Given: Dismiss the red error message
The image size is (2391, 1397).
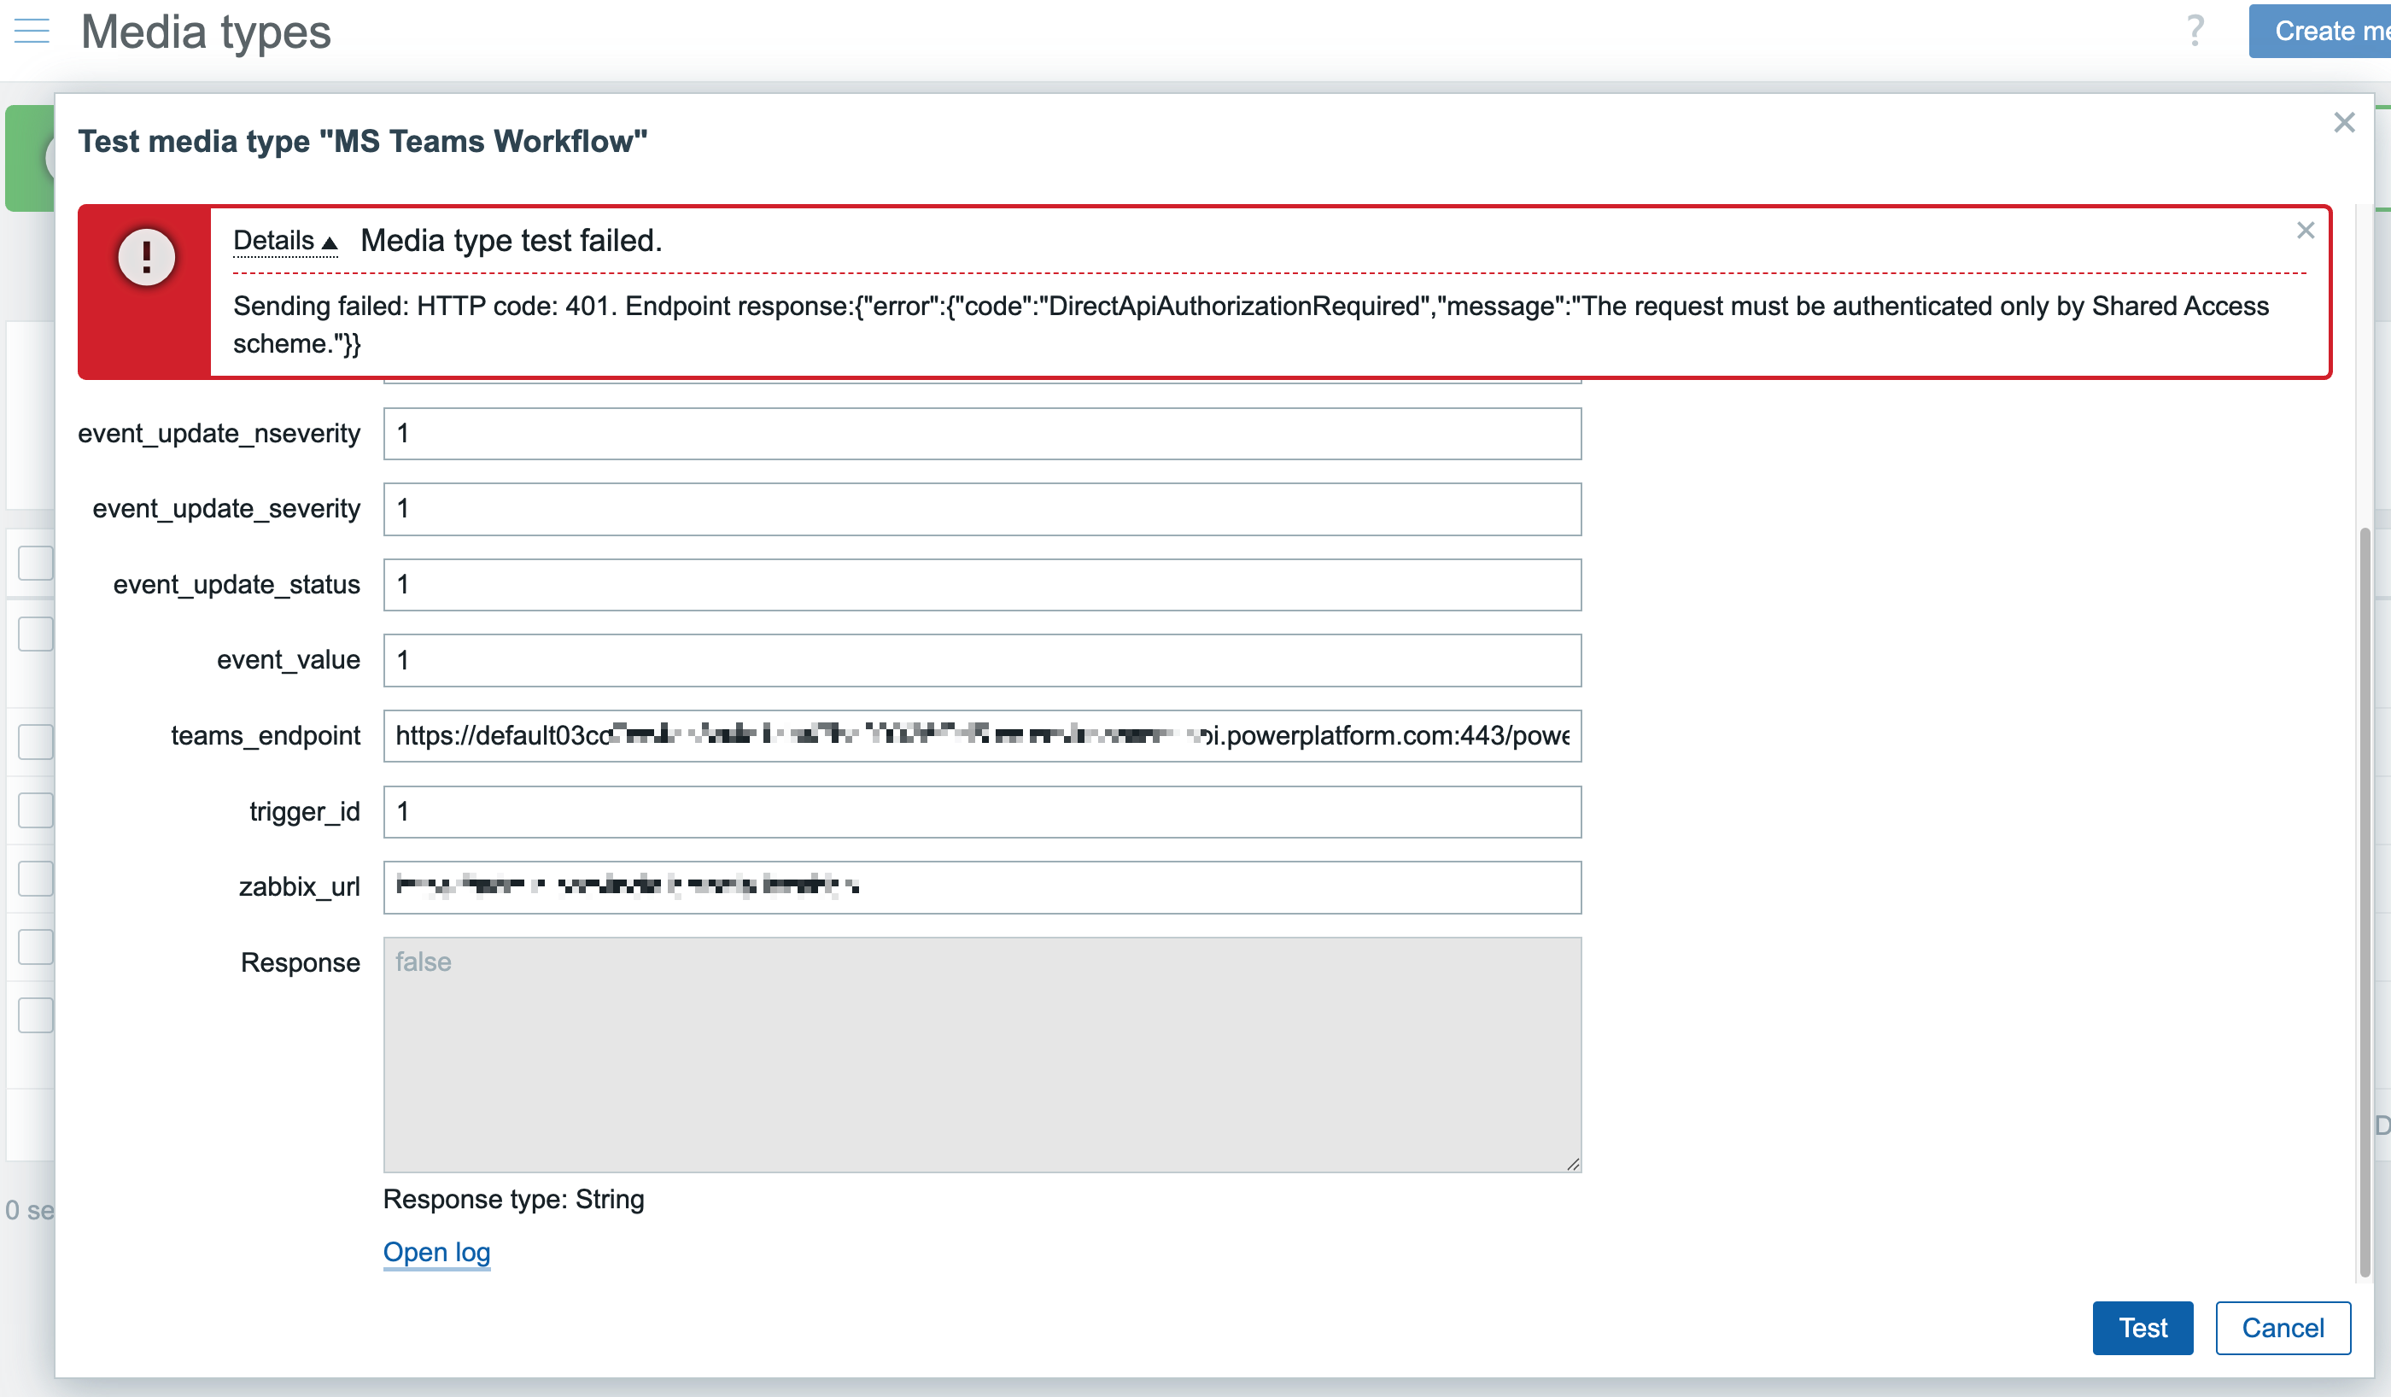Looking at the screenshot, I should point(2305,231).
